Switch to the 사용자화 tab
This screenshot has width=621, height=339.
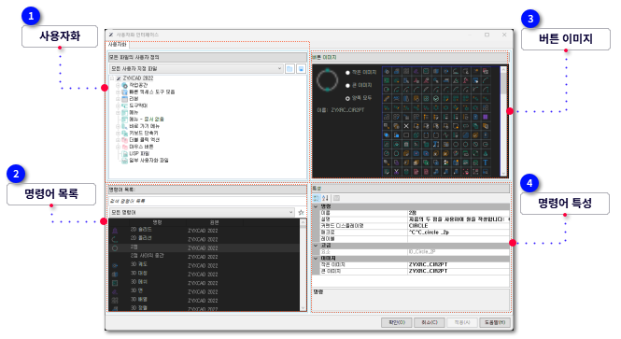tap(118, 45)
